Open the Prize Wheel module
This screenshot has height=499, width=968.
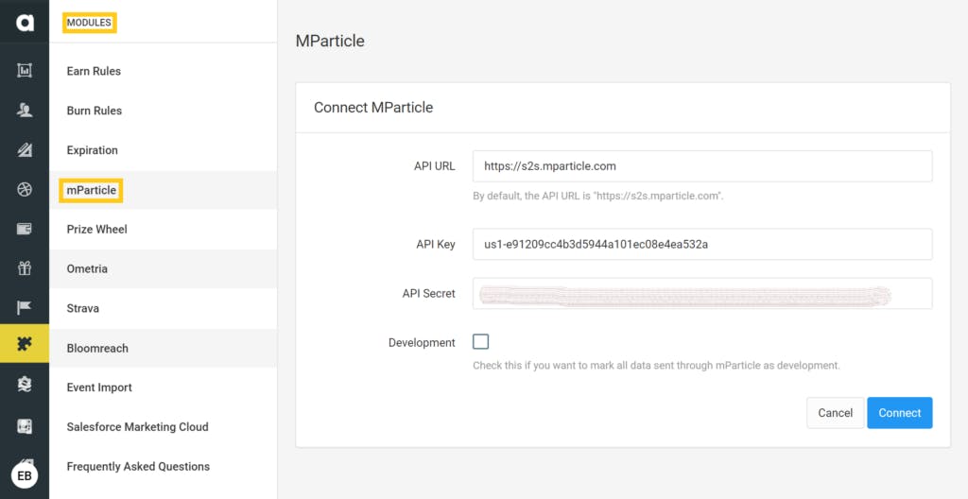163,229
